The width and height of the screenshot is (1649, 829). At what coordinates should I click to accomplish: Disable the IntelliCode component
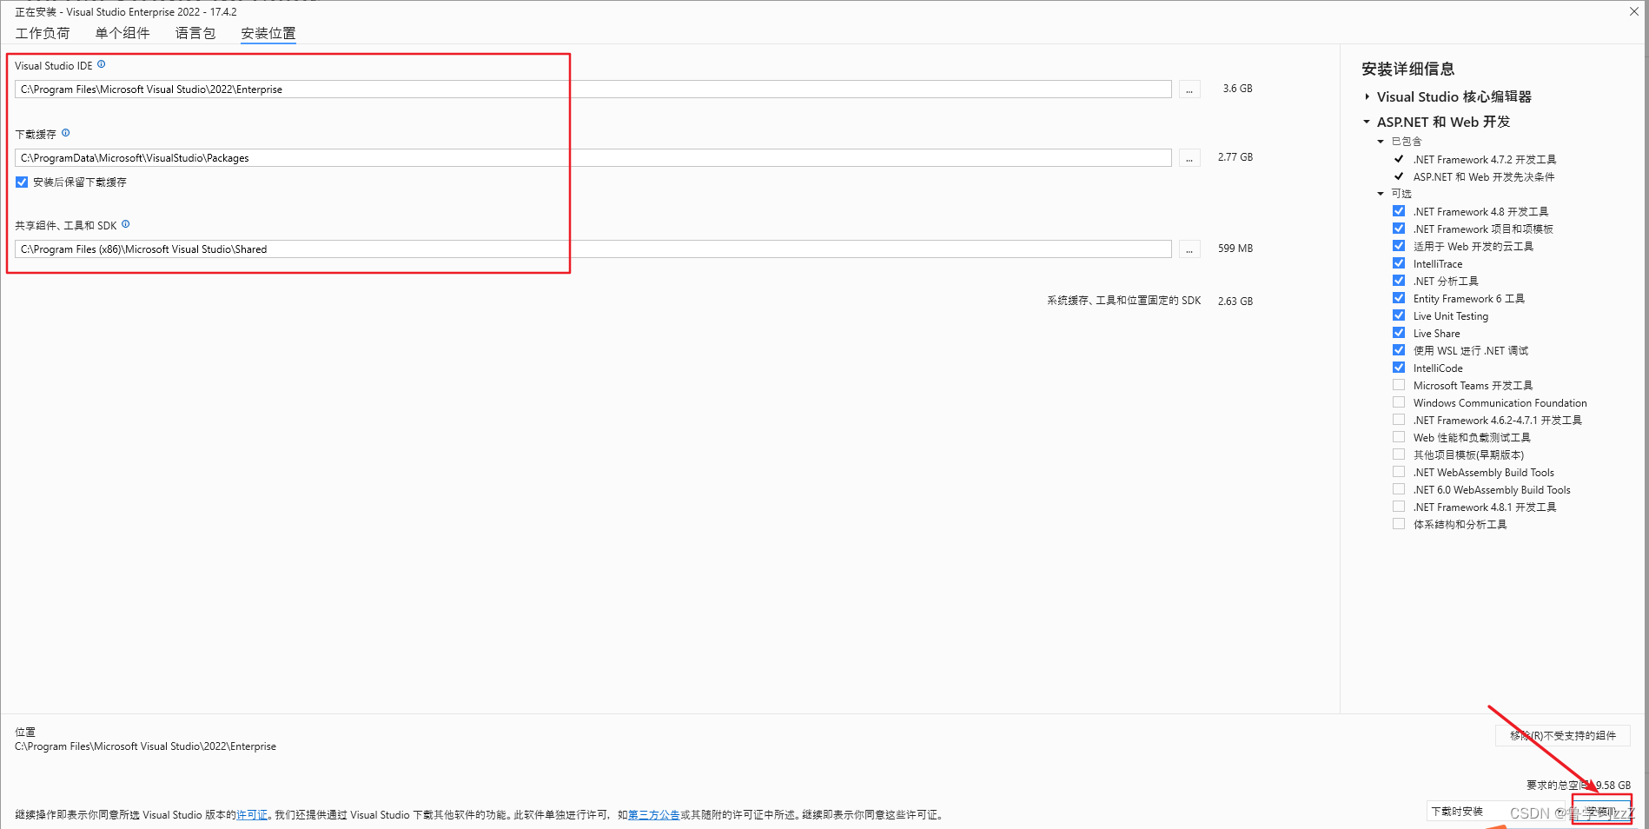coord(1399,368)
